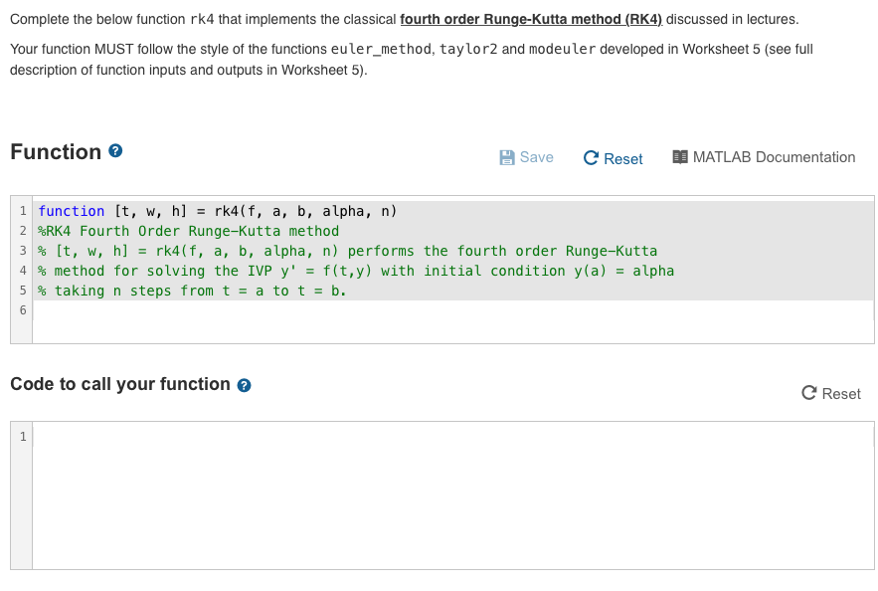Open MATLAB Documentation
The width and height of the screenshot is (878, 591).
774,156
